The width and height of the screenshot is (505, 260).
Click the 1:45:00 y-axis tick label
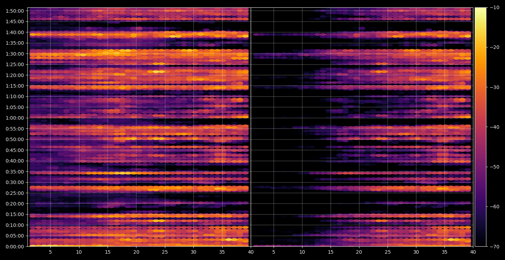(x=15, y=21)
